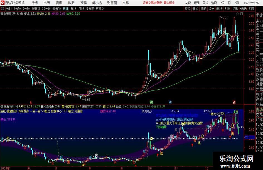Open the mail envelope icon
Image resolution: width=263 pixels, height=170 pixels.
pyautogui.click(x=237, y=3)
